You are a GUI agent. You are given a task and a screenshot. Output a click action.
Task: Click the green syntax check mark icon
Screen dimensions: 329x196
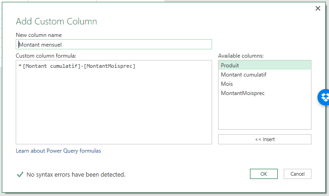pos(20,174)
